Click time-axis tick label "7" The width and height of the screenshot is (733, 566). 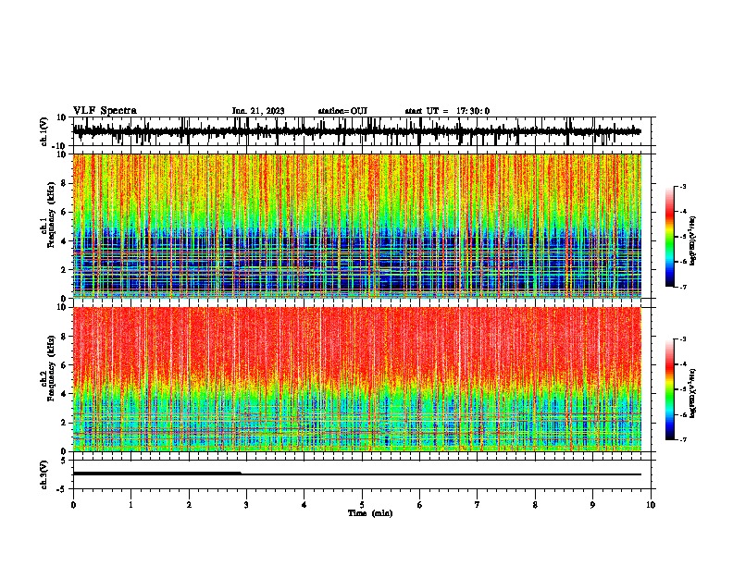(478, 504)
